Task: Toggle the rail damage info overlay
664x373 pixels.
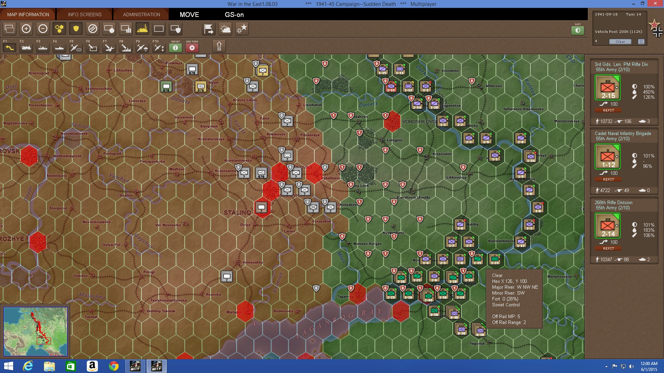Action: click(93, 29)
